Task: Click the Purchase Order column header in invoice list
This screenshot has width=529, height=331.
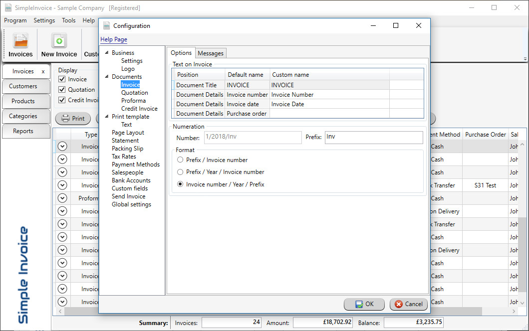Action: pyautogui.click(x=486, y=135)
